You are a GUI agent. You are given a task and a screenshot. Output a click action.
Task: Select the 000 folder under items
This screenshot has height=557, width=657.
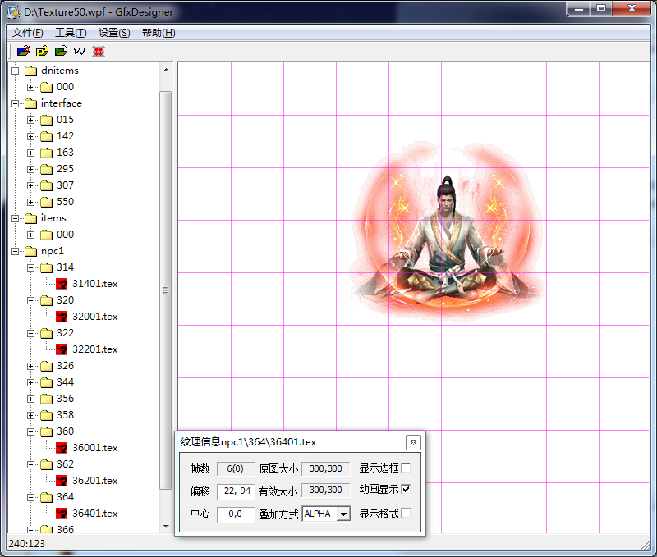[65, 235]
